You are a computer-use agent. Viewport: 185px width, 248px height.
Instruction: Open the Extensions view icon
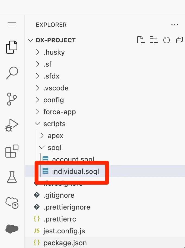coord(12,151)
